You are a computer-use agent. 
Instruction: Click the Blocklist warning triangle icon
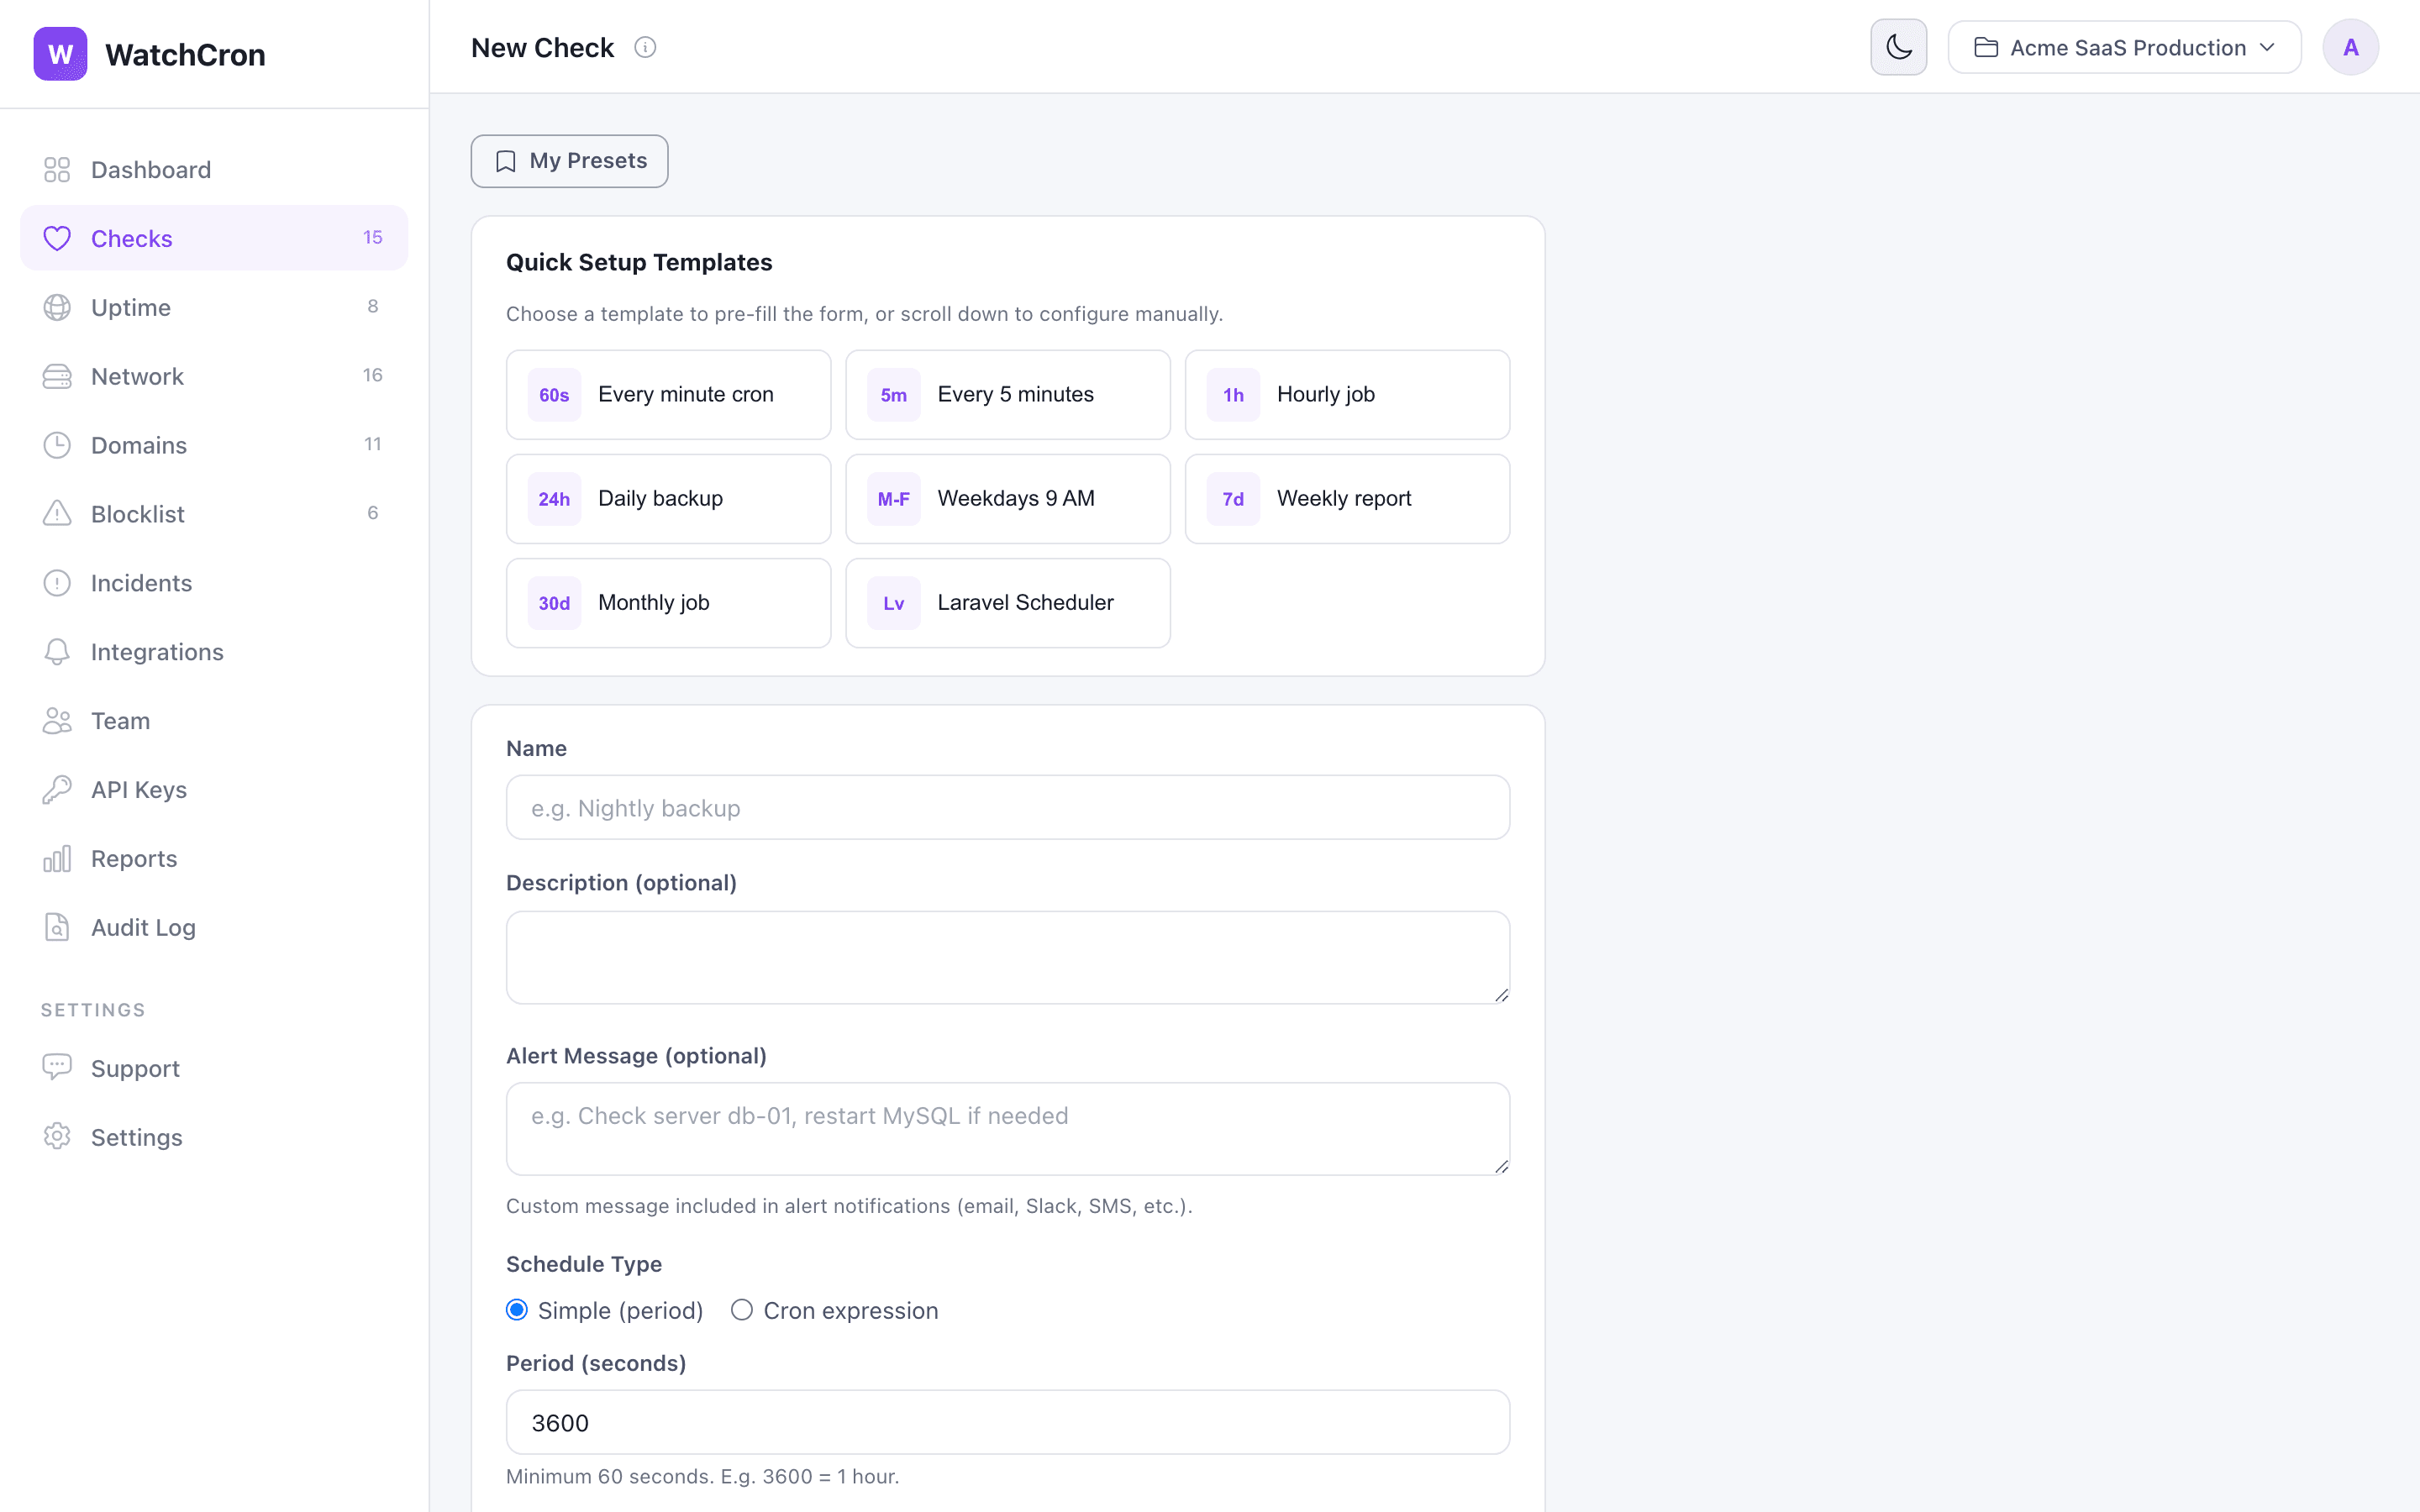pyautogui.click(x=57, y=514)
